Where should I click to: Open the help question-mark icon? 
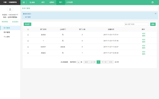coord(152,2)
